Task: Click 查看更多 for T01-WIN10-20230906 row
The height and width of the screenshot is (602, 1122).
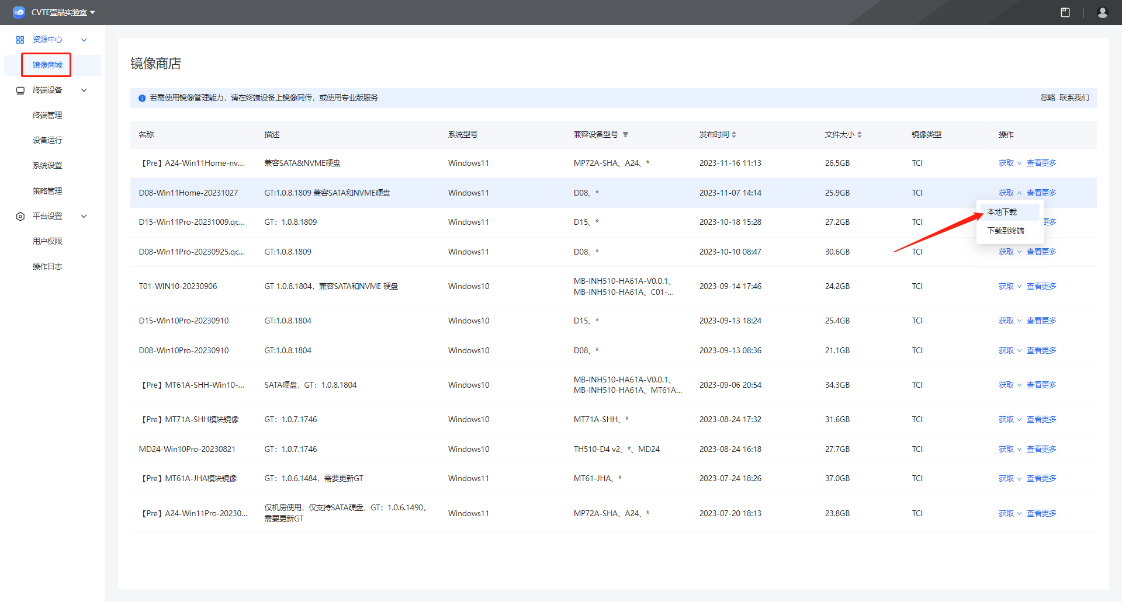Action: pos(1041,287)
